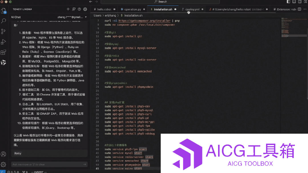Open remote window indicator in status bar
The width and height of the screenshot is (308, 173).
pyautogui.click(x=3, y=172)
